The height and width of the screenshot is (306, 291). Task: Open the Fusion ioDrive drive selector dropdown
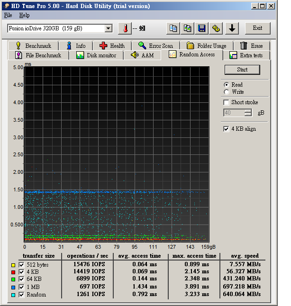point(108,28)
